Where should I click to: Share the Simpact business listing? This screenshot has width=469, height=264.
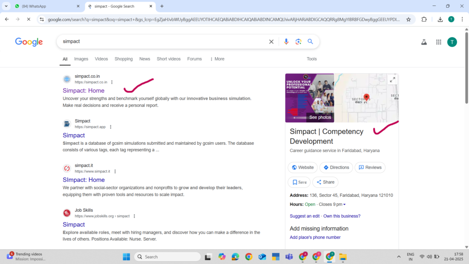point(326,182)
